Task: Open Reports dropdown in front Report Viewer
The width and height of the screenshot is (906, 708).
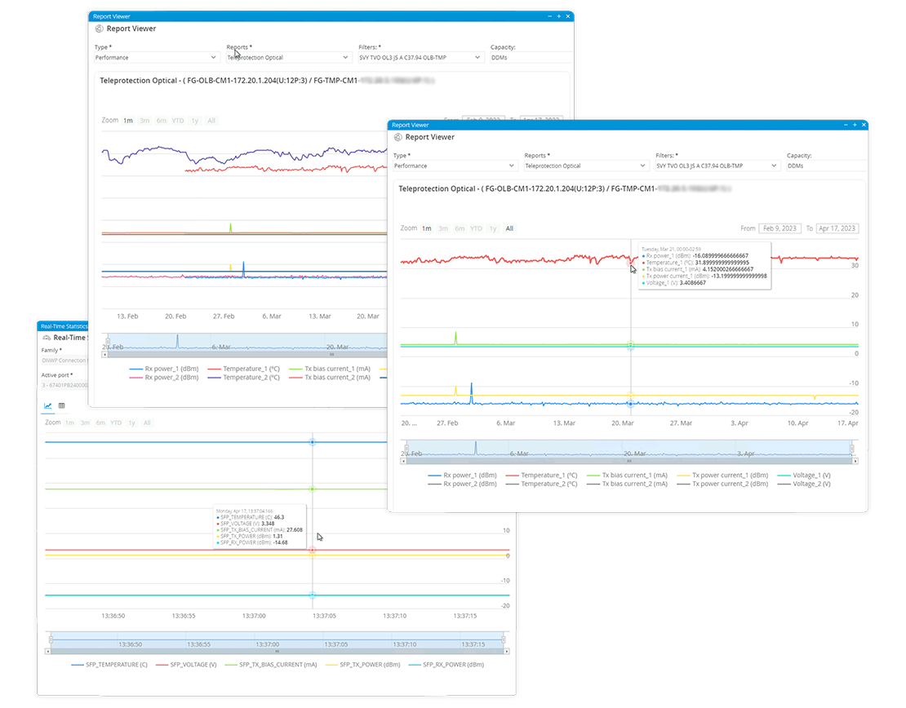Action: click(x=585, y=166)
